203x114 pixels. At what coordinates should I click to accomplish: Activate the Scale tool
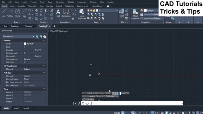click(x=41, y=18)
